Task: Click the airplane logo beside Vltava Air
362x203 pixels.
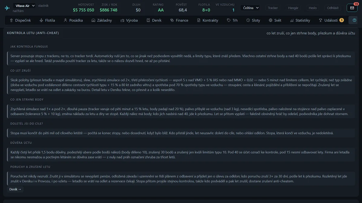Action: [7, 8]
